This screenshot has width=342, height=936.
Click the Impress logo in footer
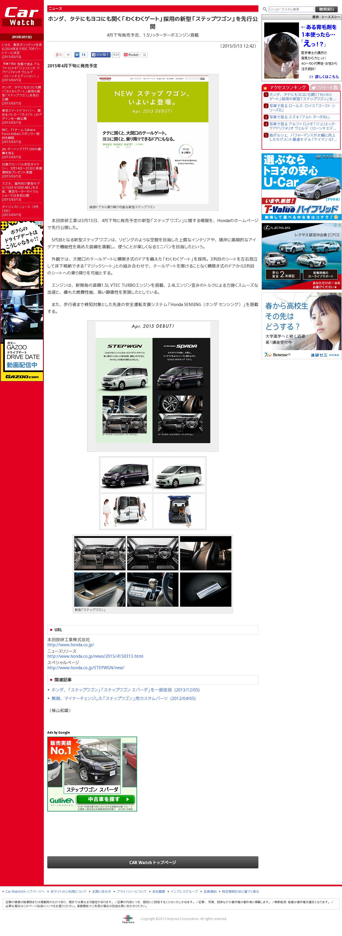click(x=128, y=919)
